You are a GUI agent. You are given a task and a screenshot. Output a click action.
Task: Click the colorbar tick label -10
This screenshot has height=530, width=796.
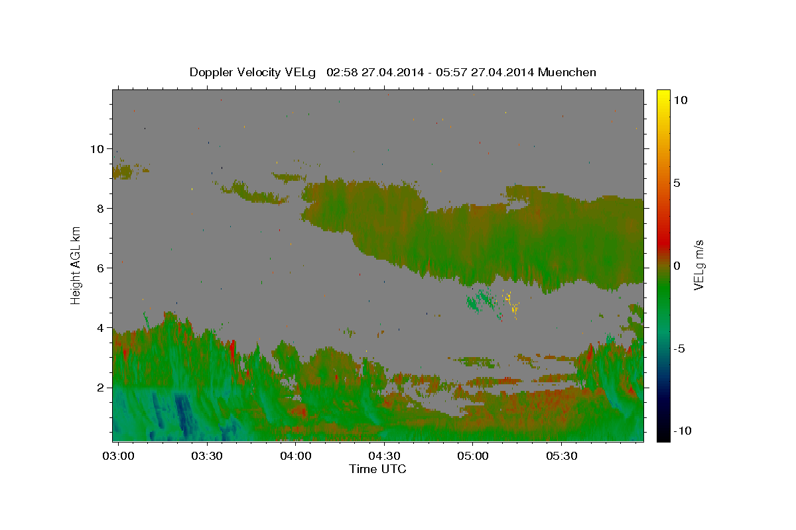(682, 431)
